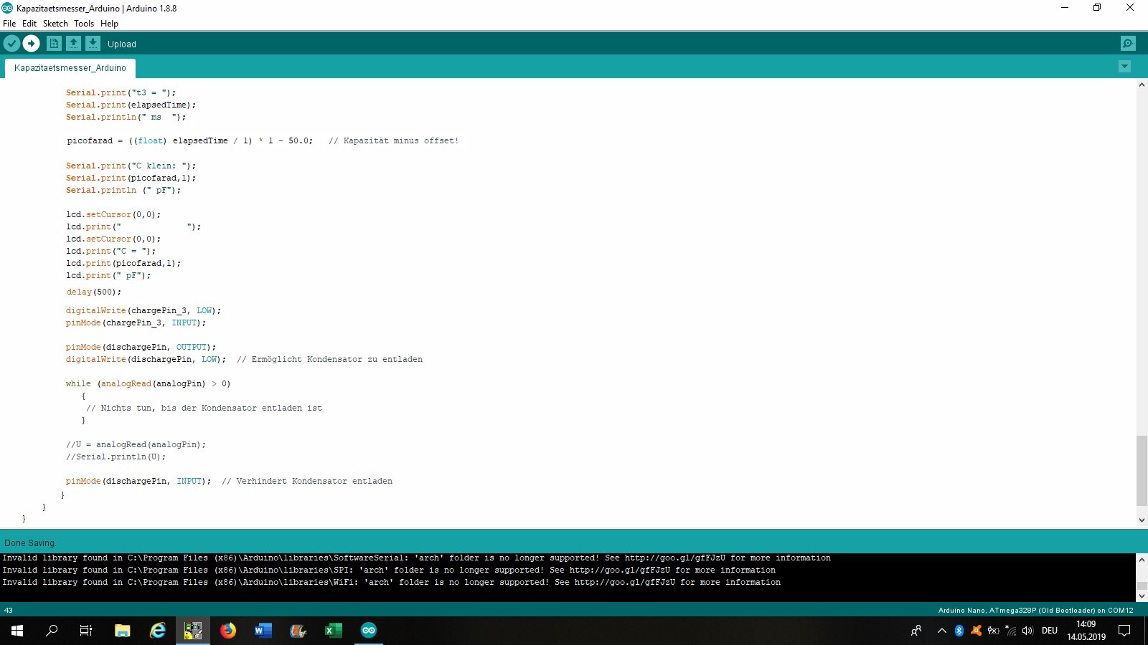Open Firefox from the taskbar
The width and height of the screenshot is (1148, 645).
228,631
